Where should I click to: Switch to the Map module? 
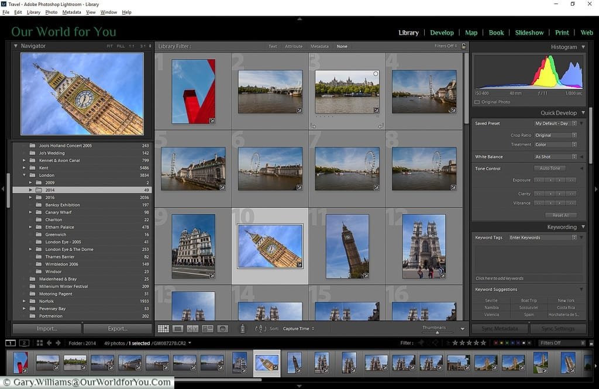coord(471,33)
